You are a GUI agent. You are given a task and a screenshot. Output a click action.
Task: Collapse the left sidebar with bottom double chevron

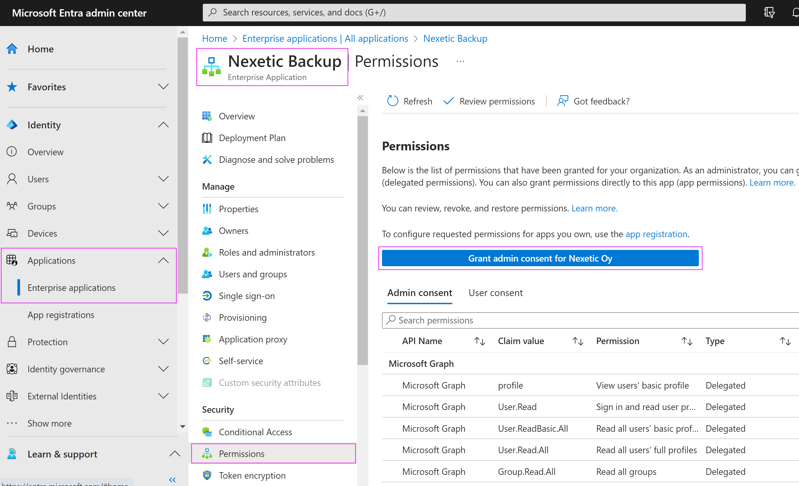[172, 479]
